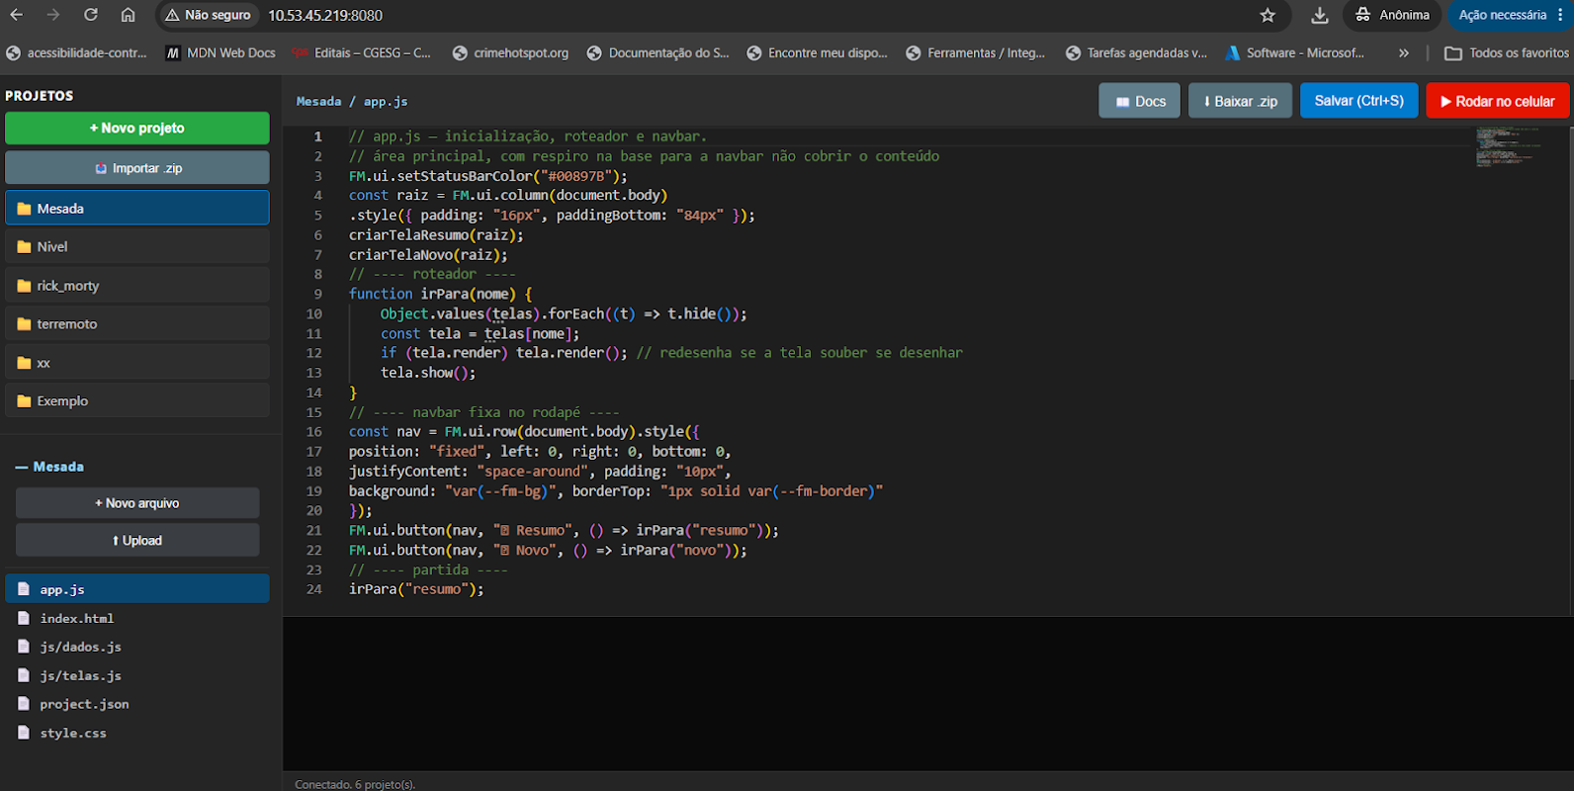The image size is (1574, 791).
Task: Click the final 'irPara("resumo");' line
Action: 416,589
